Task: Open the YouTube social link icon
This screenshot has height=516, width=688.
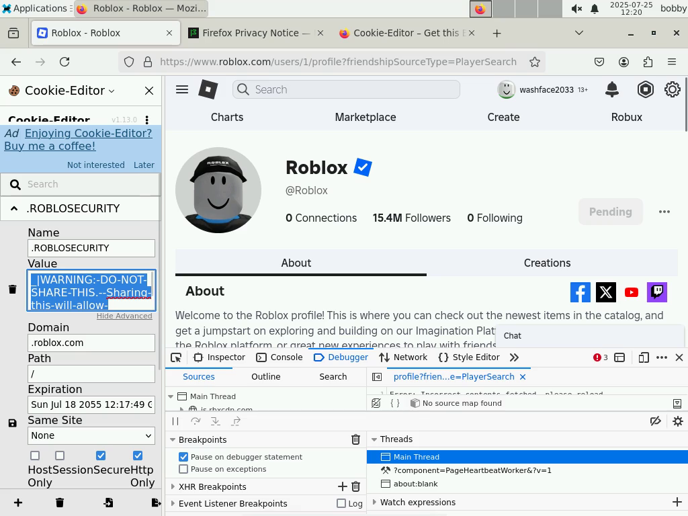Action: [632, 292]
